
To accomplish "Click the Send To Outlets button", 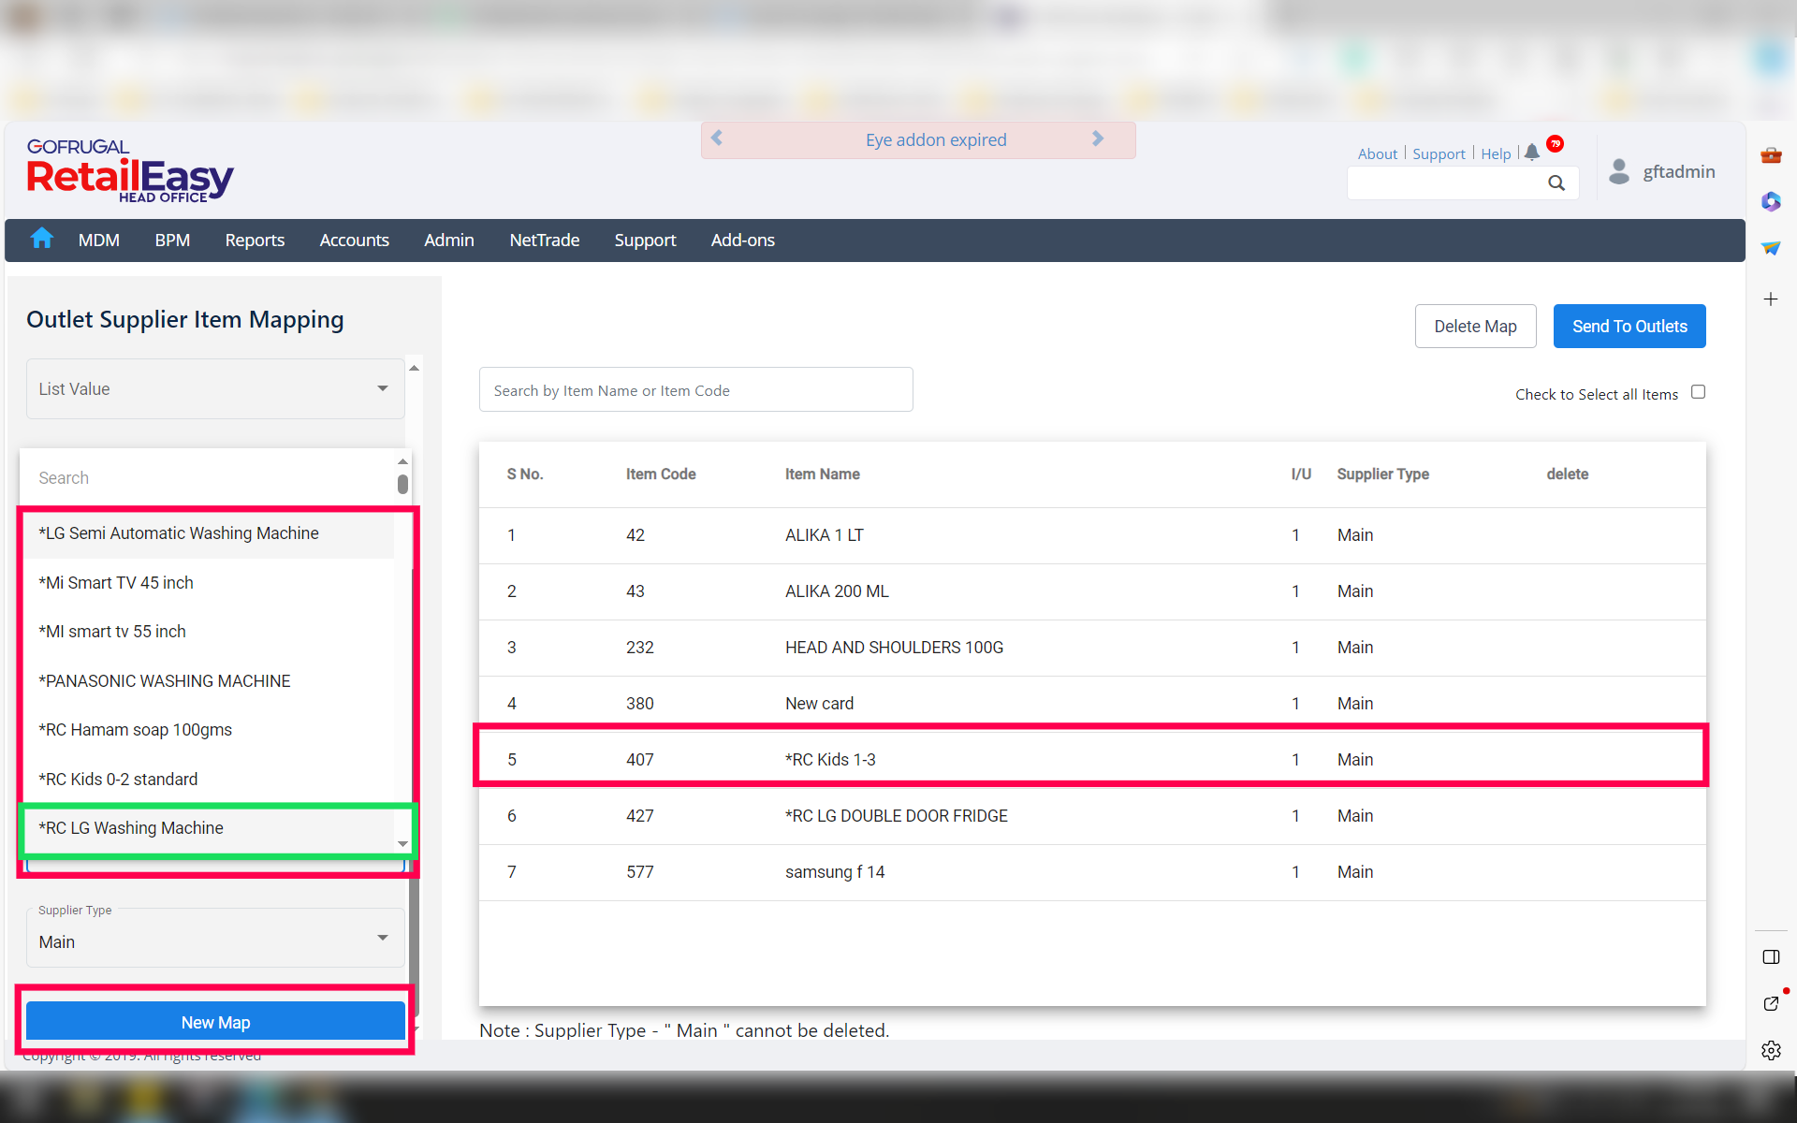I will [1629, 327].
